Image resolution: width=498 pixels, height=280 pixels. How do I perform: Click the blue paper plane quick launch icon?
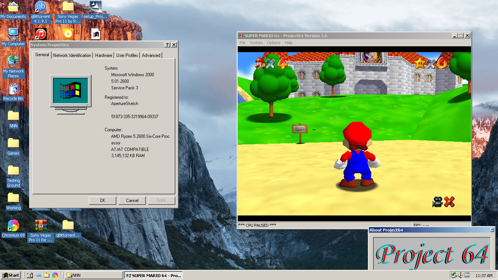pos(38,275)
